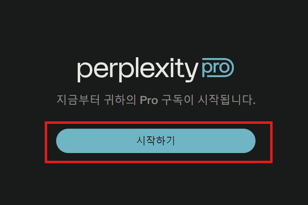Image resolution: width=308 pixels, height=205 pixels.
Task: Get started with Perplexity Pro subscription
Action: click(156, 141)
